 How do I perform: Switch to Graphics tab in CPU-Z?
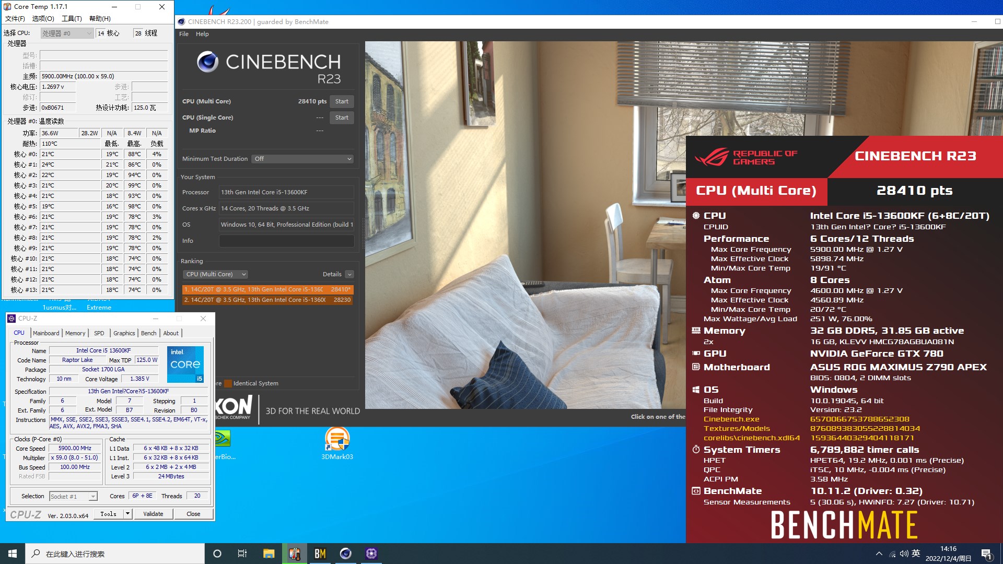point(124,333)
